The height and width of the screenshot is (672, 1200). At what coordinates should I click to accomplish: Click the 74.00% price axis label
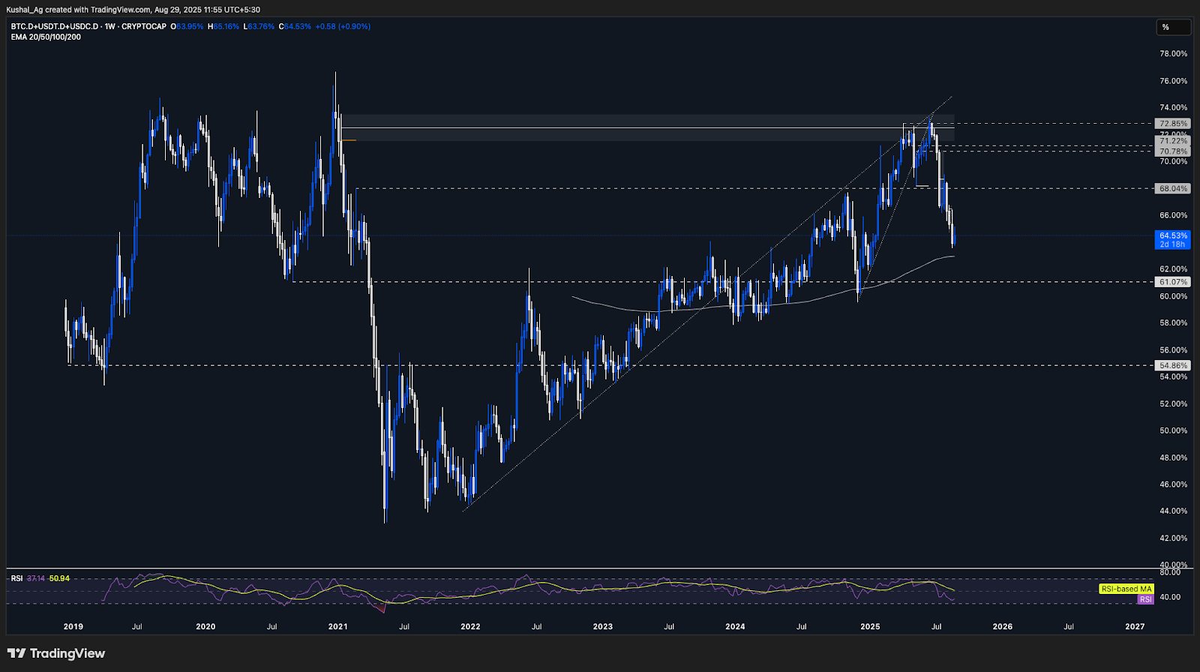coord(1173,108)
